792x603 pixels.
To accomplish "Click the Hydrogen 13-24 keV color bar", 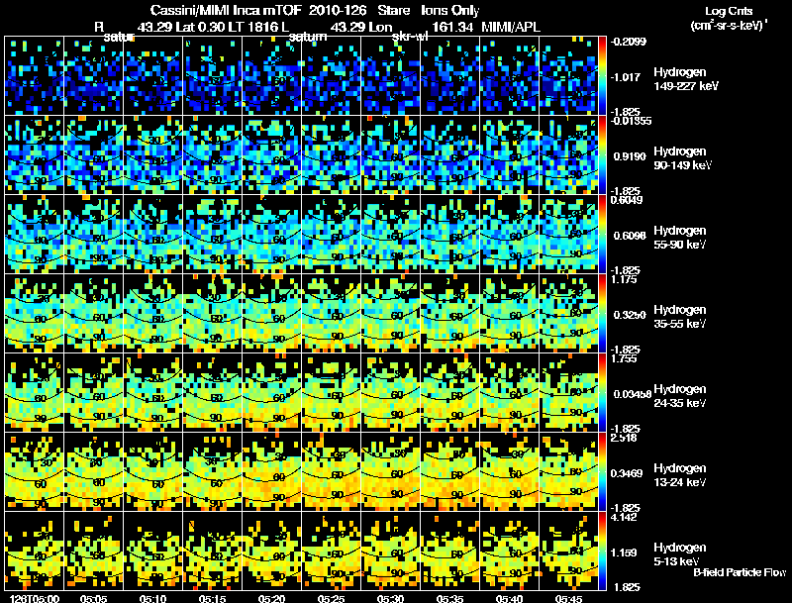I will (602, 472).
